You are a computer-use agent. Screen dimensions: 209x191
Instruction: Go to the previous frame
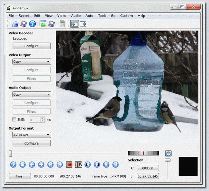tap(32, 164)
